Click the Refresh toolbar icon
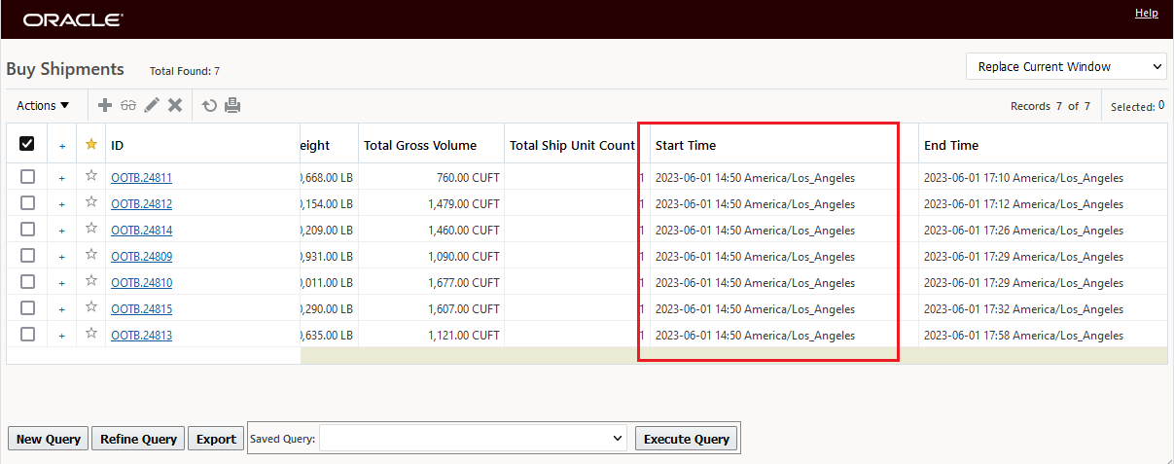 (209, 105)
